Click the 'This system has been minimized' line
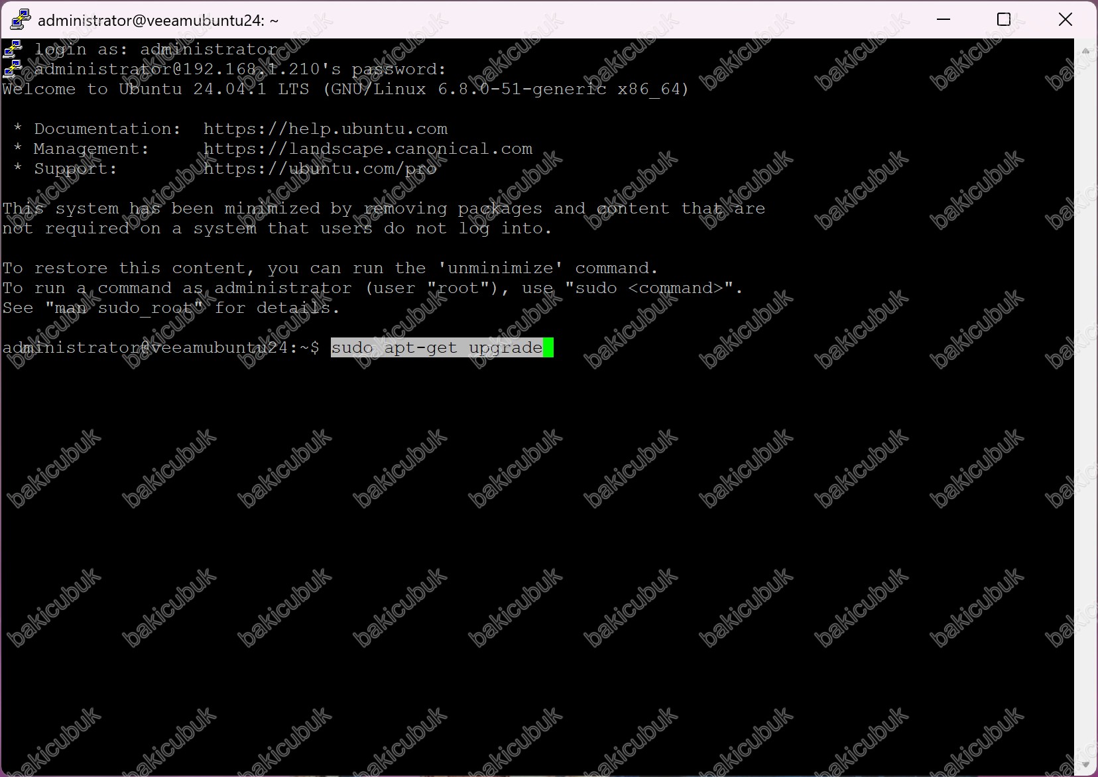Image resolution: width=1098 pixels, height=777 pixels. pyautogui.click(x=384, y=208)
